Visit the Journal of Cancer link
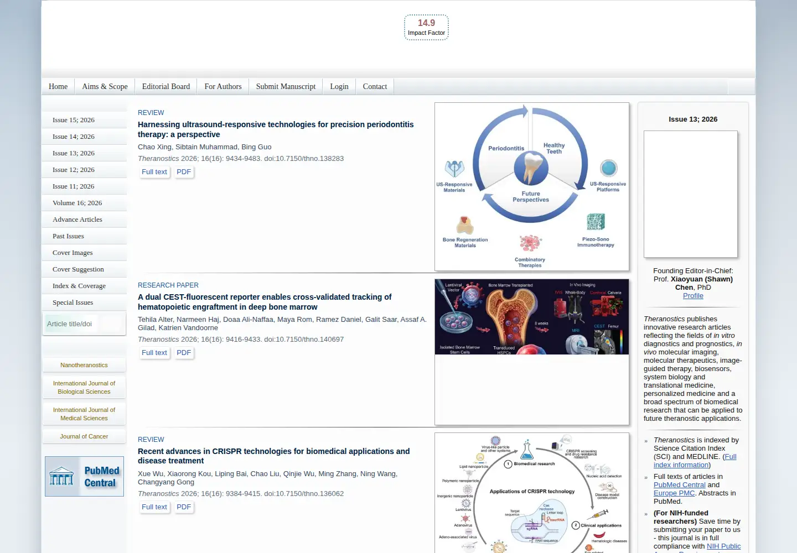The image size is (797, 553). 84,436
